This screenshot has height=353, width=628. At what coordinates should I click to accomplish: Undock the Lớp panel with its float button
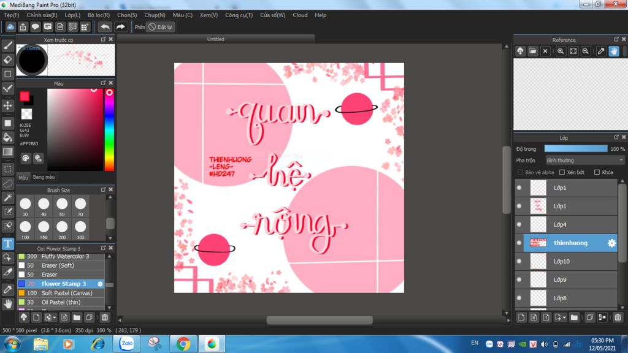pos(616,137)
